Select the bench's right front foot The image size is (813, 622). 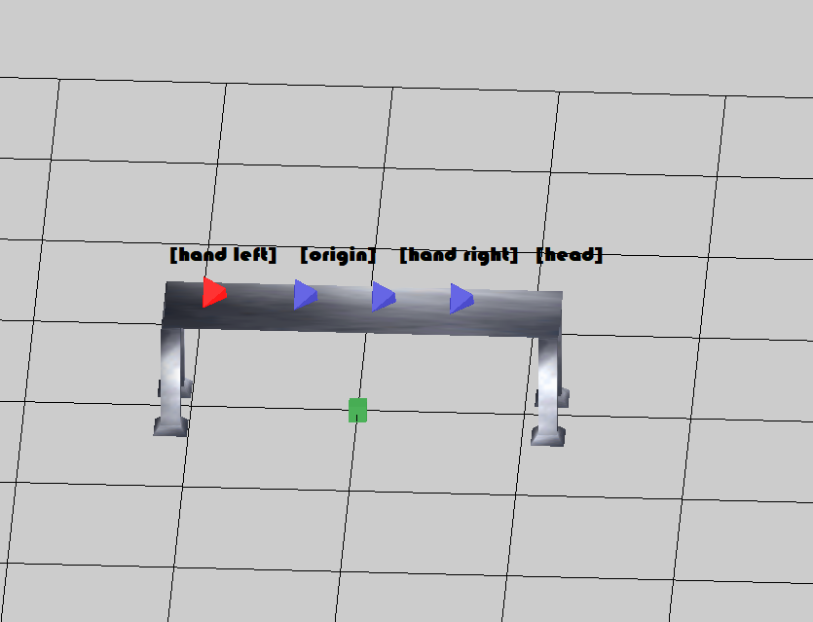click(x=548, y=436)
